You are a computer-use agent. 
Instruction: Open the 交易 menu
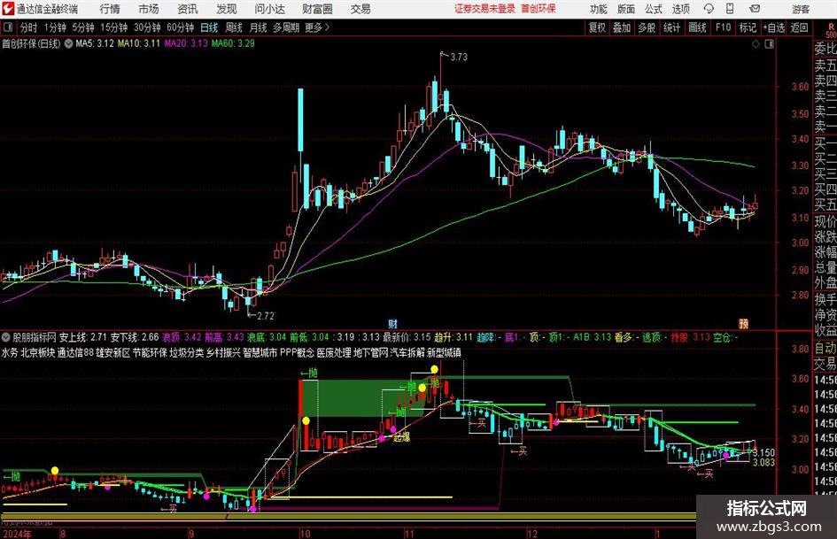pyautogui.click(x=360, y=9)
